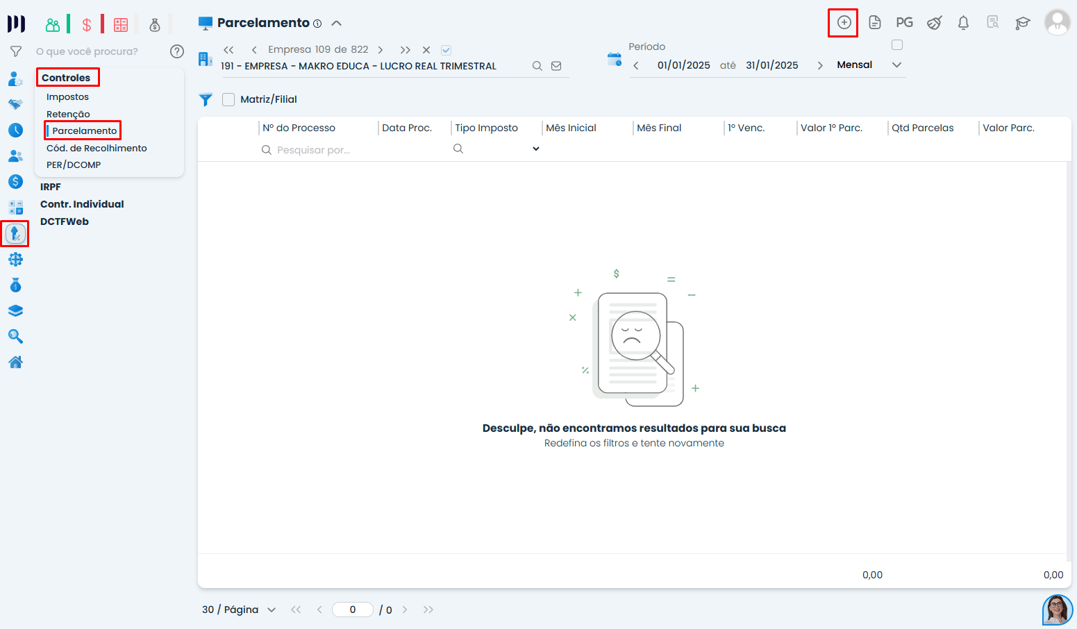Open the table filter funnel icon
Screen dimensions: 1077x629
(x=206, y=99)
